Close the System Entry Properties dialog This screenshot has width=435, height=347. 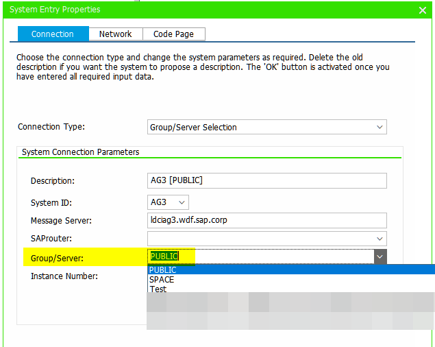(422, 10)
